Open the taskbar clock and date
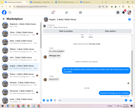 (x=126, y=106)
